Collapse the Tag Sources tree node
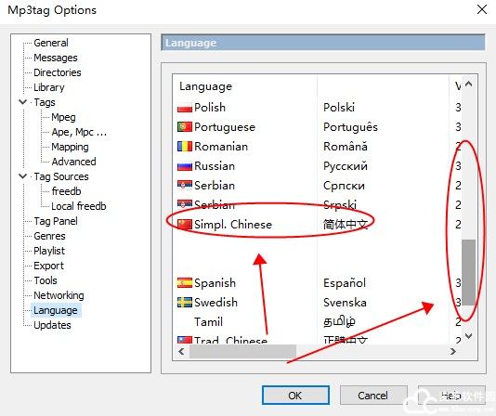Screen dimensions: 496x416 23,176
